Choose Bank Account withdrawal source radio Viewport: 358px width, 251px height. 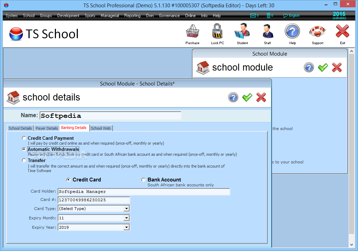pyautogui.click(x=143, y=180)
